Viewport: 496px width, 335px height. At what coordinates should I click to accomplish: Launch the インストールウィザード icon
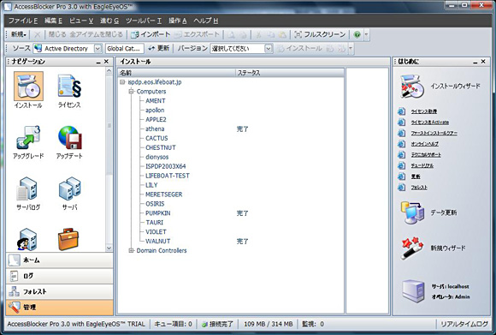coord(412,87)
